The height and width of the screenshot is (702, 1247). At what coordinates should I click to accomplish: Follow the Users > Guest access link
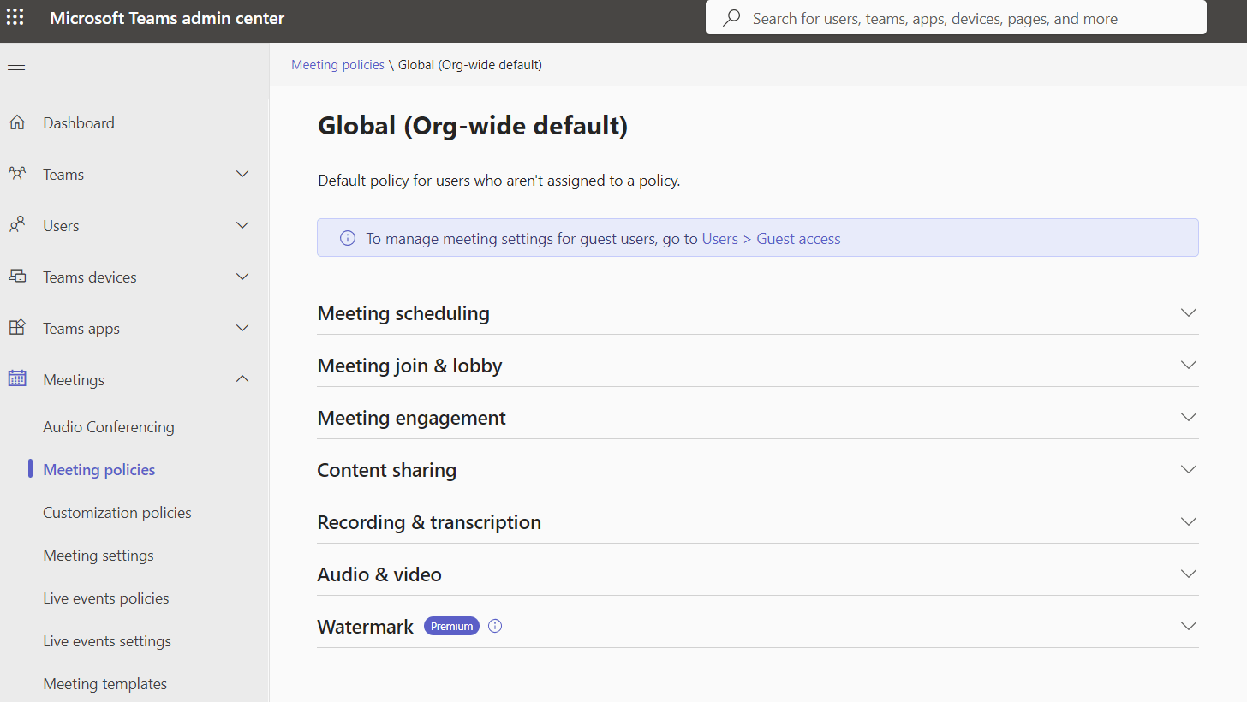pos(771,239)
